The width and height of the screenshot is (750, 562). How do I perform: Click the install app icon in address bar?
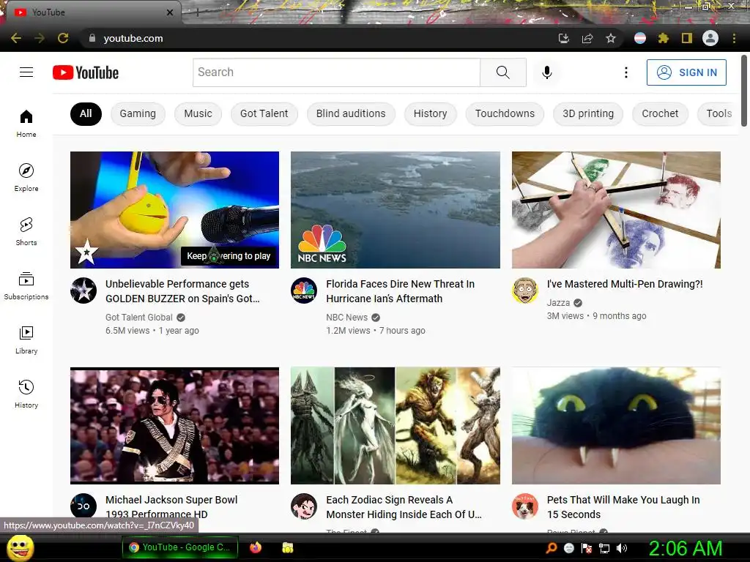(564, 38)
